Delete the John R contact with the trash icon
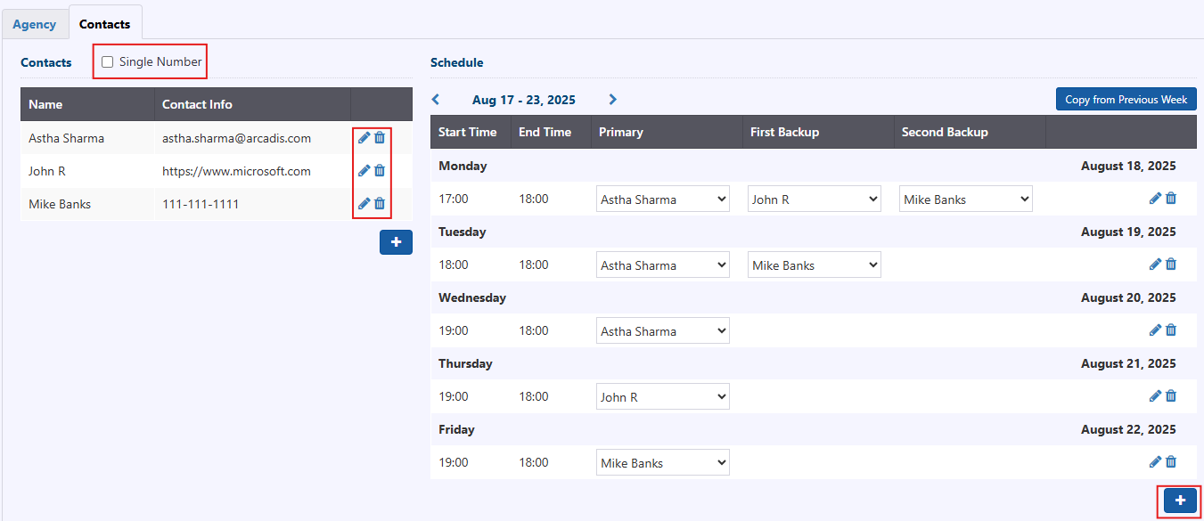The image size is (1204, 521). (380, 171)
